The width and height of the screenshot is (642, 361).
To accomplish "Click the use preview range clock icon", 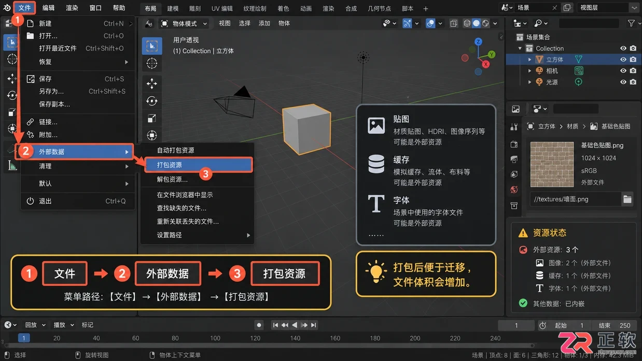I will tap(542, 325).
